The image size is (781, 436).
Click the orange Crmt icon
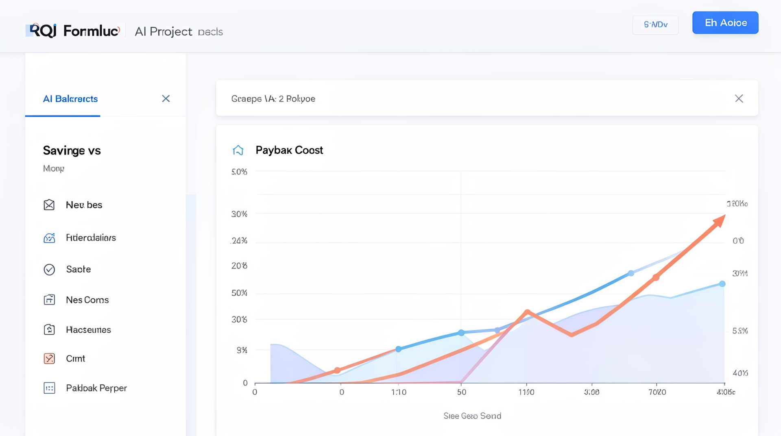point(49,359)
